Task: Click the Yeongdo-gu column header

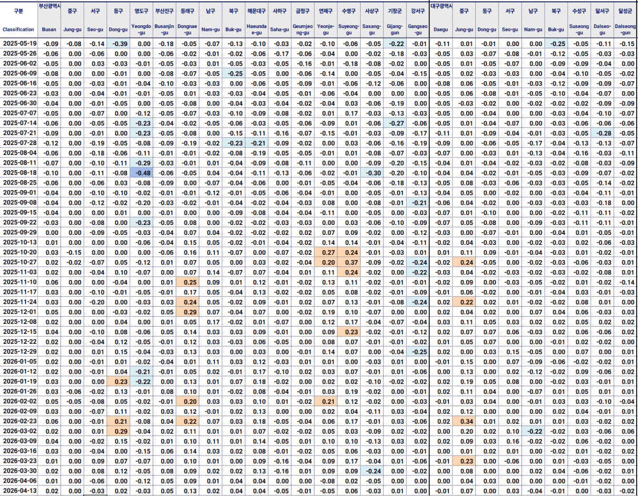Action: [141, 29]
